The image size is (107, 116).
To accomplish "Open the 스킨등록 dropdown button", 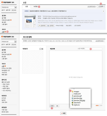I will (x=101, y=6).
